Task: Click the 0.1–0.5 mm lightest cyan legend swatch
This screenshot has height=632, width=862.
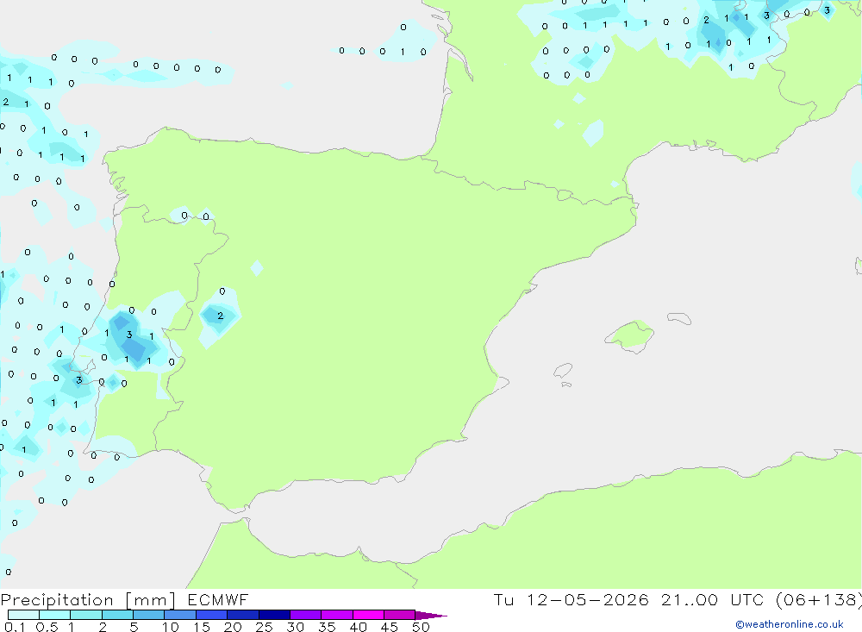Action: (23, 615)
